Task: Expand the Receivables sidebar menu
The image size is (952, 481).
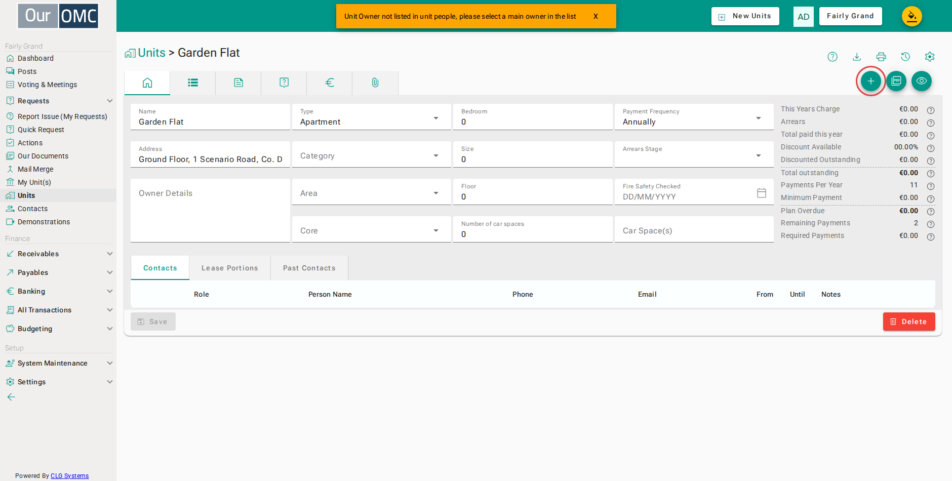Action: [58, 254]
